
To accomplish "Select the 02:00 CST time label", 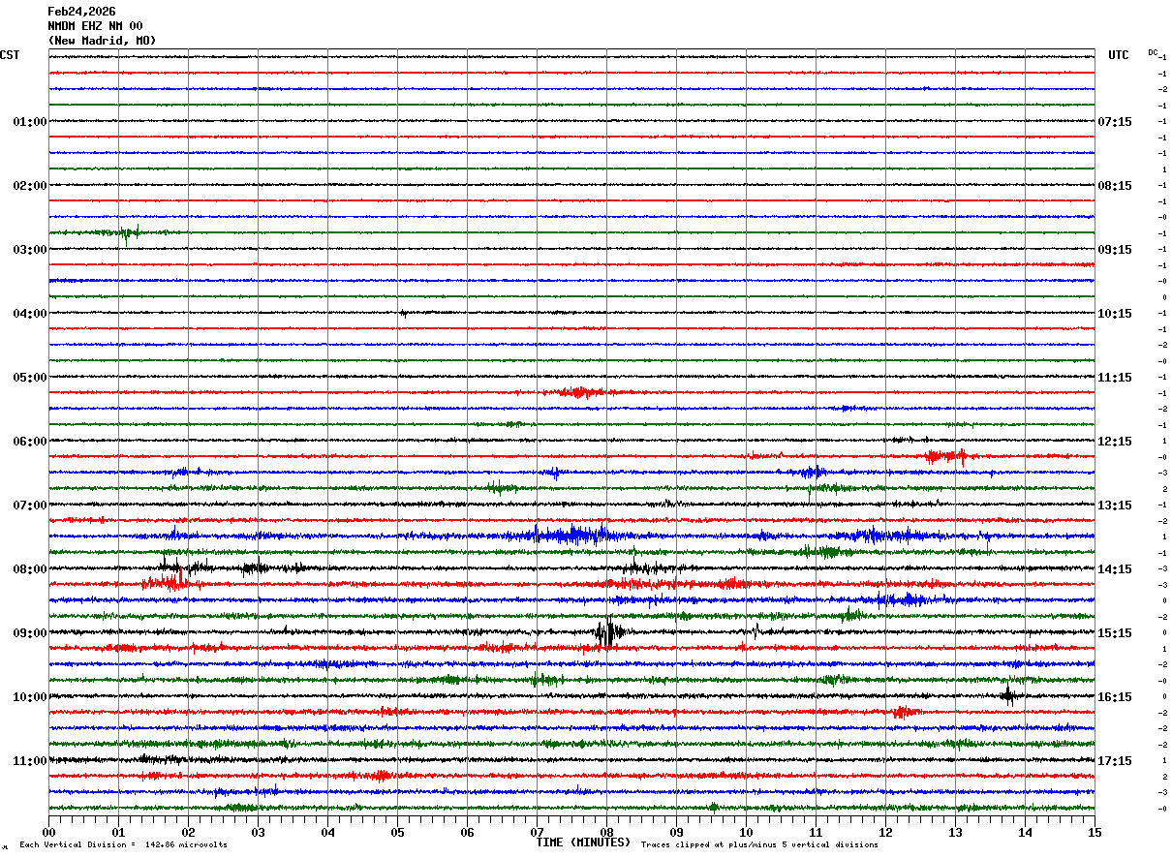I will (30, 186).
